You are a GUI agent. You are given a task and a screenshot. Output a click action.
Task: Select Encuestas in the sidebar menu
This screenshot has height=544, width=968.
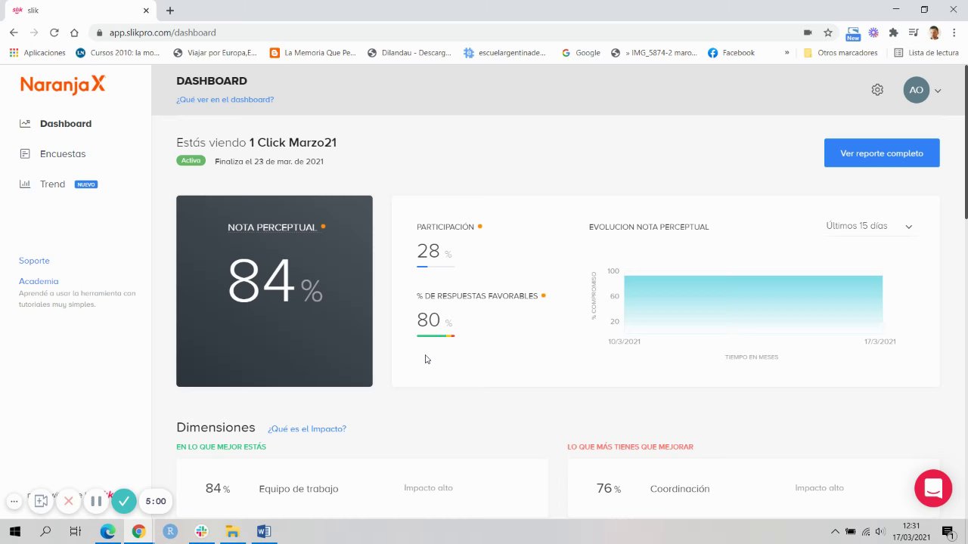(63, 153)
